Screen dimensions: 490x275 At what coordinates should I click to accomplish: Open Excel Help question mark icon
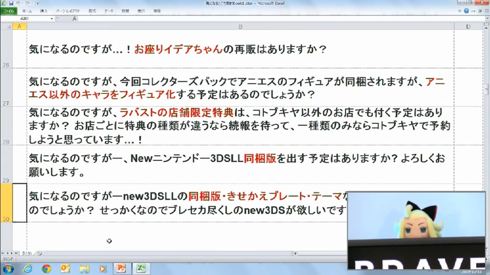466,11
